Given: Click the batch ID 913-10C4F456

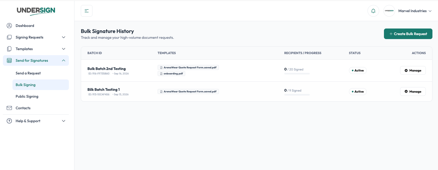Looking at the screenshot, I should pos(99,95).
